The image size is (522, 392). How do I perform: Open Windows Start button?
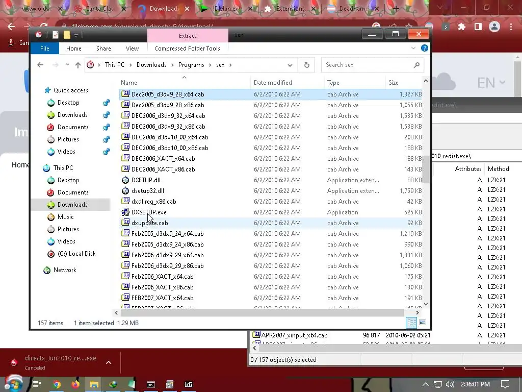pos(13,384)
